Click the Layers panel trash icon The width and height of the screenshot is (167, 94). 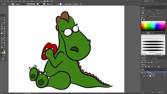(x=164, y=92)
